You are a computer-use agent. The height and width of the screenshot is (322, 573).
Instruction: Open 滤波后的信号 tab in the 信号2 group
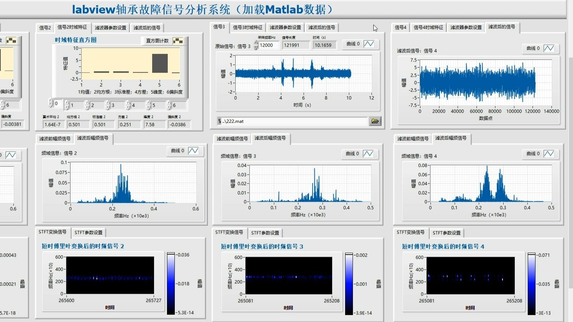point(147,28)
